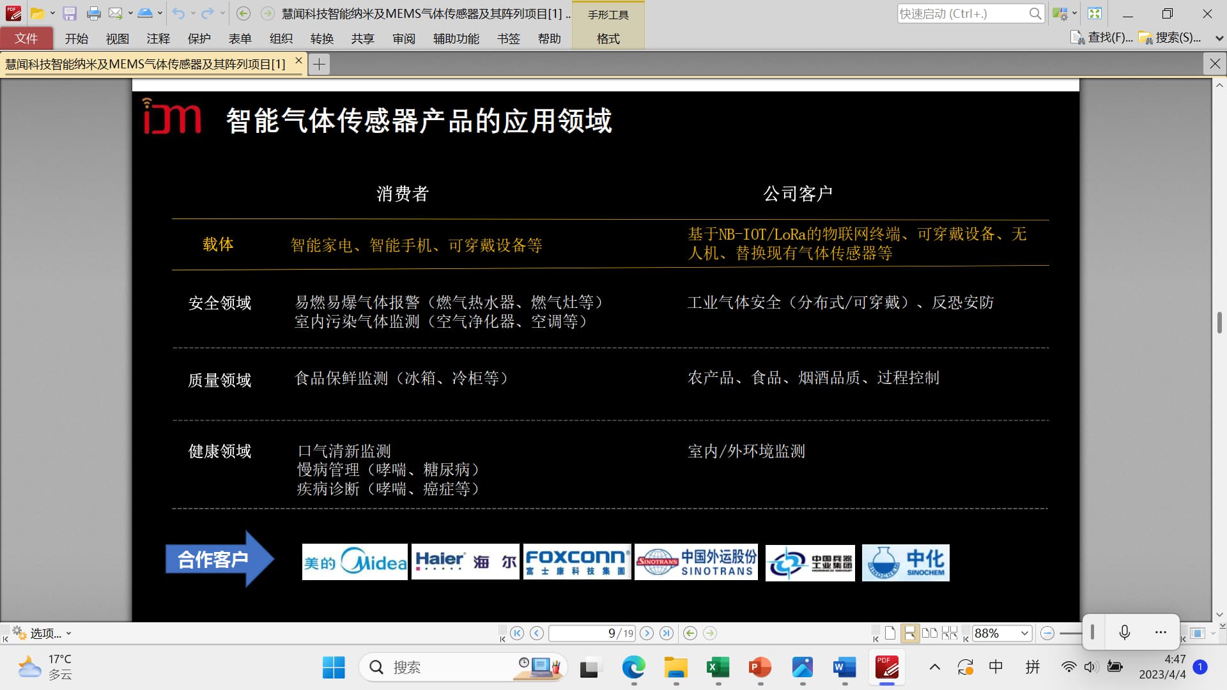The height and width of the screenshot is (690, 1227).
Task: Click the zoom out minus button
Action: [x=1047, y=633]
